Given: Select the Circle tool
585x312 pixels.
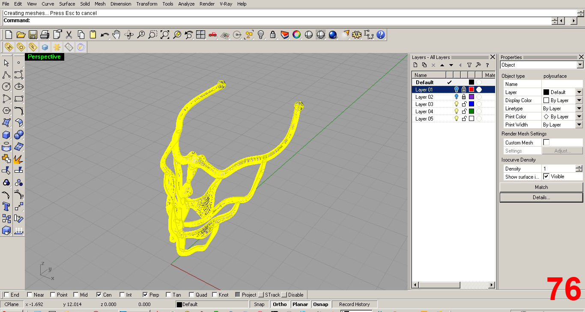Looking at the screenshot, I should click(6, 87).
